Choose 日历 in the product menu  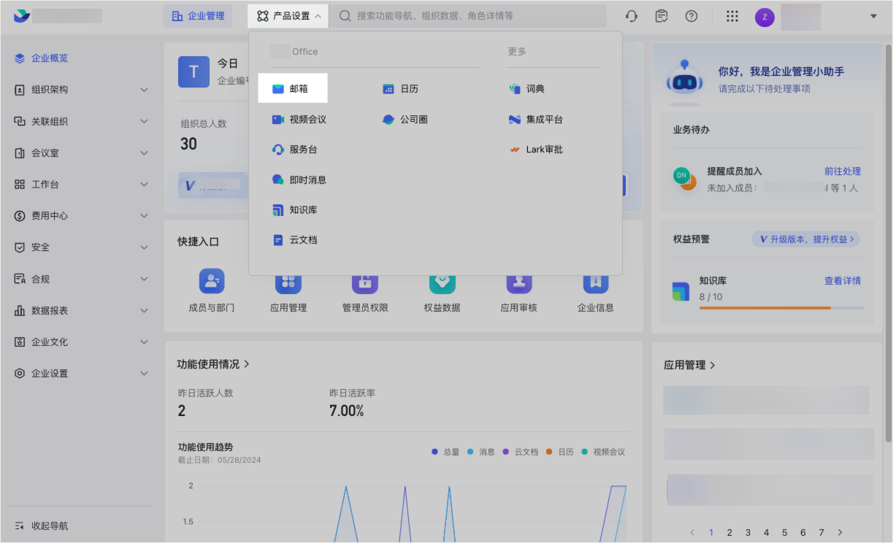(409, 89)
